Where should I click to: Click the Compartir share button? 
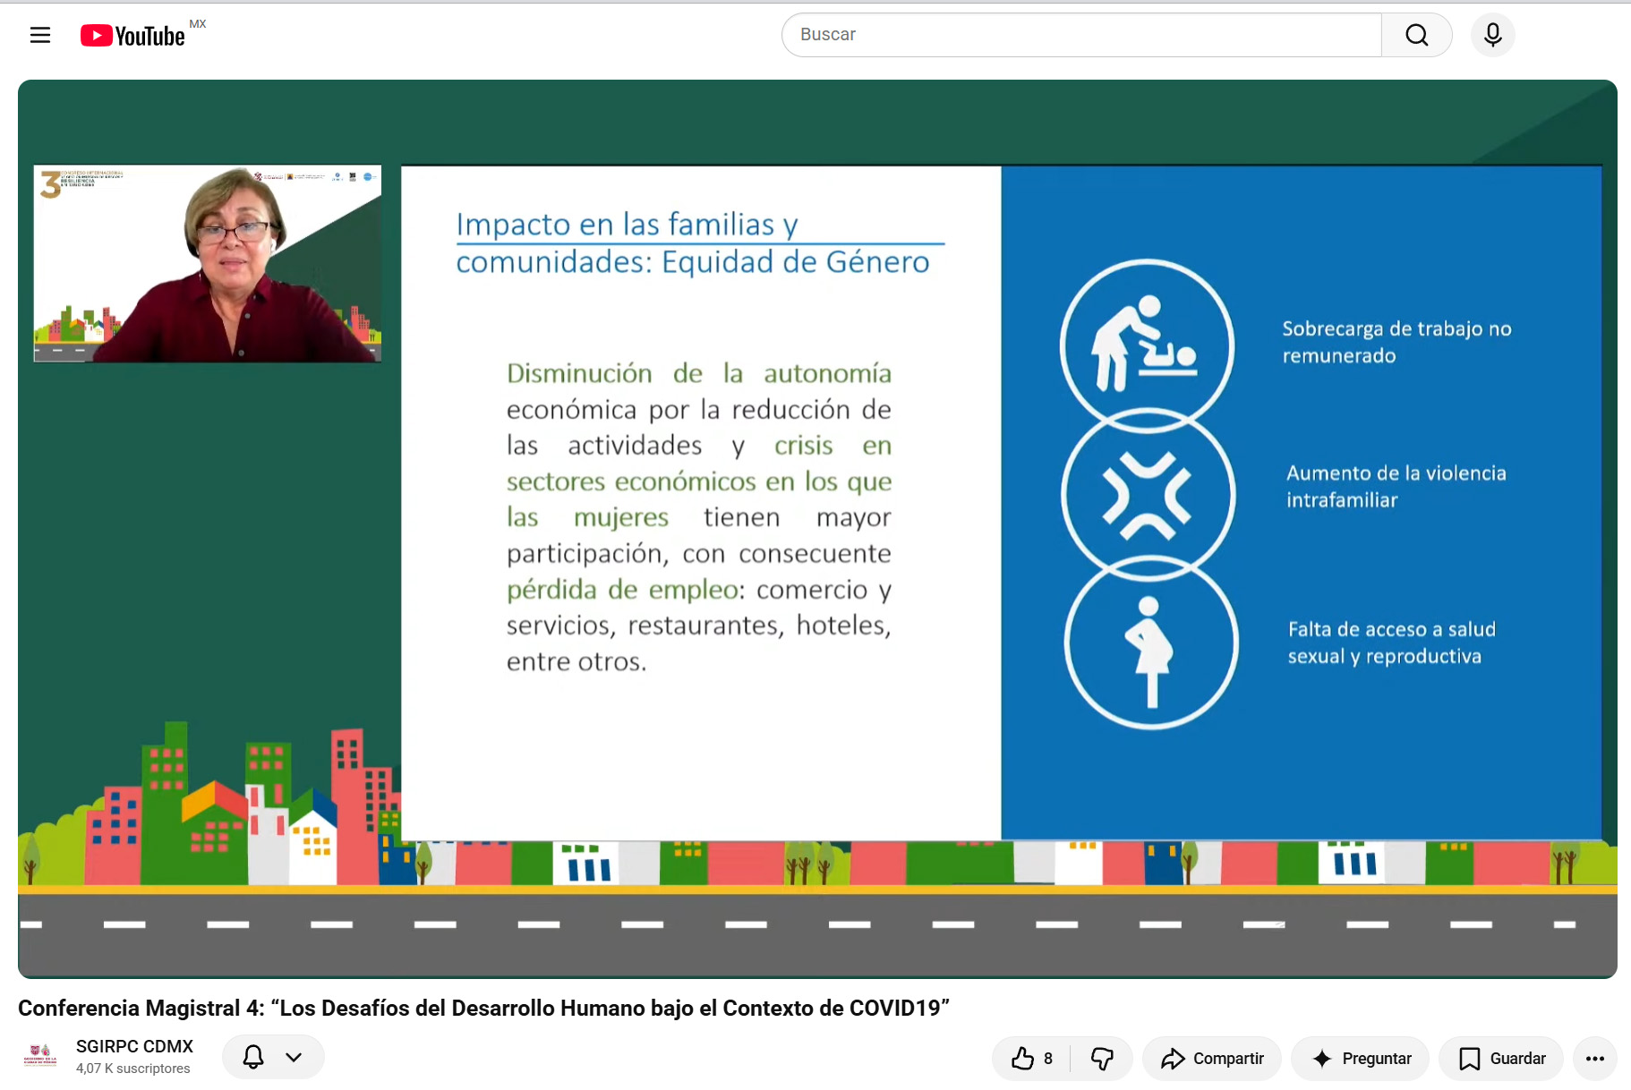point(1212,1059)
